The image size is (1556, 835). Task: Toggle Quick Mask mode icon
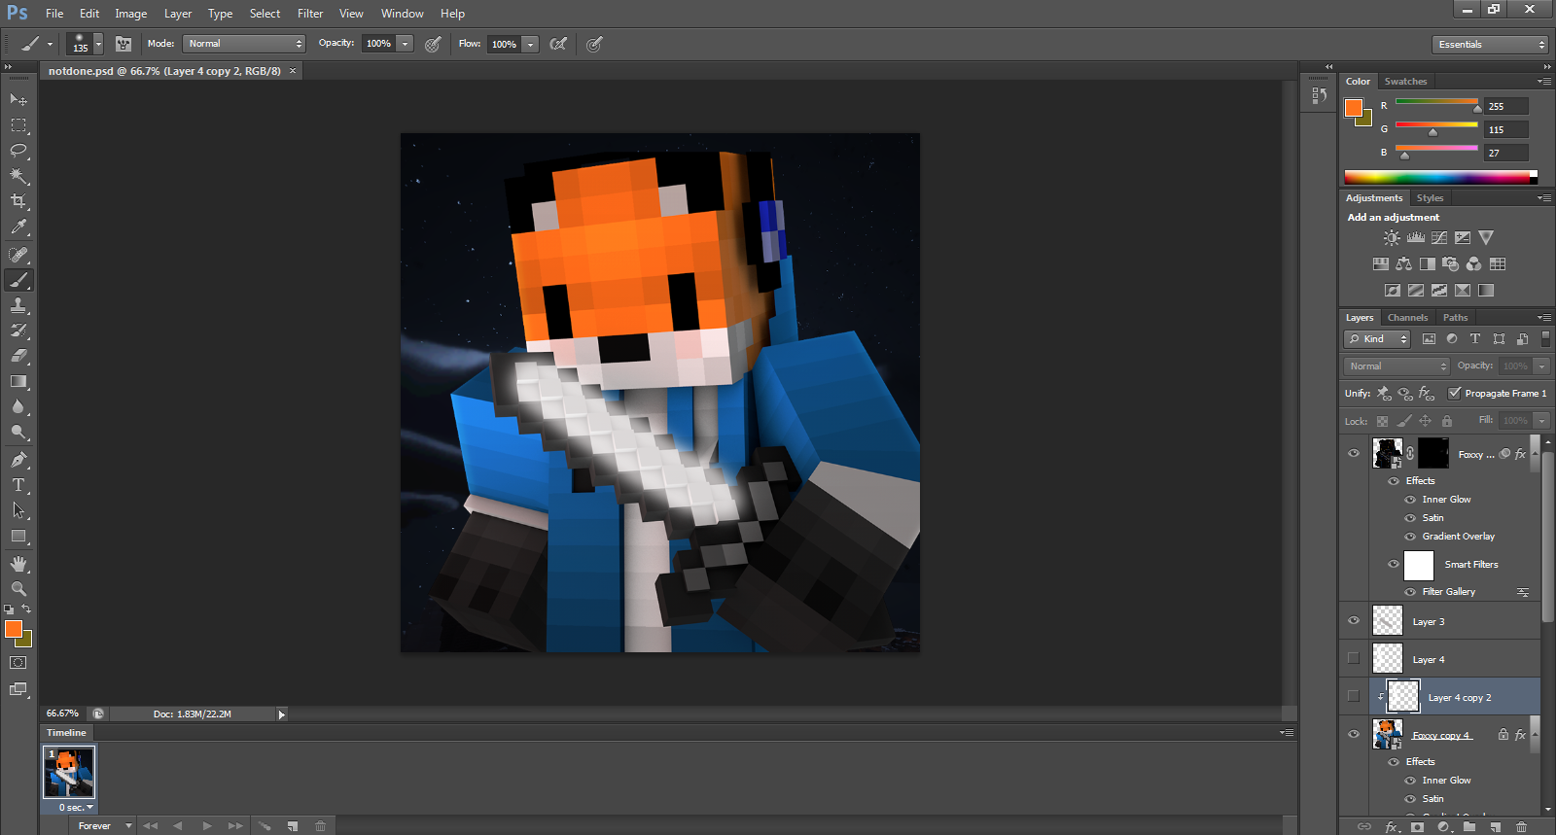(x=18, y=663)
